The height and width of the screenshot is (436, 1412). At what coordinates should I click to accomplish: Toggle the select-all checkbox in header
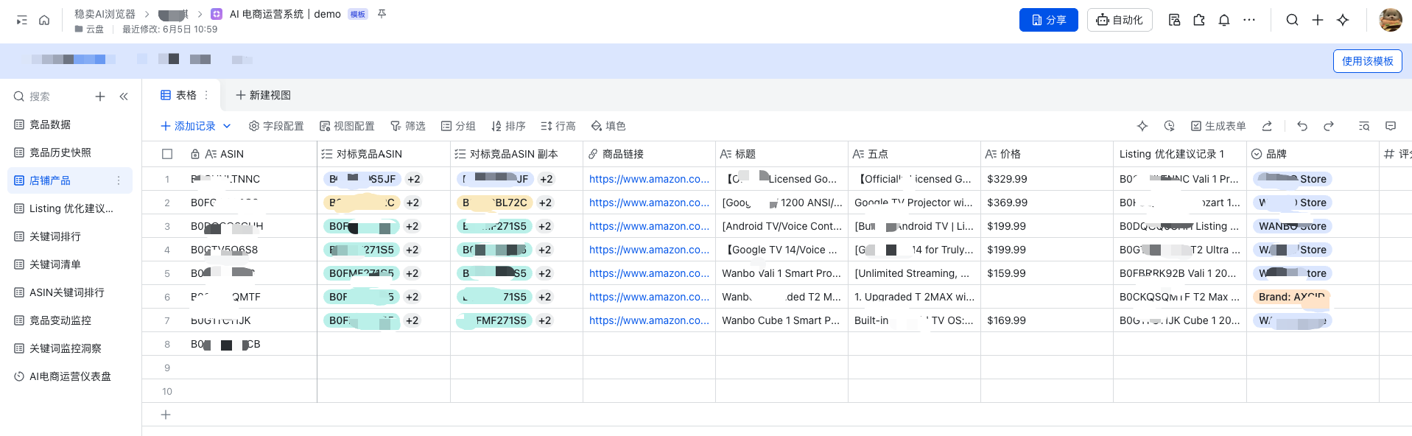(x=167, y=154)
